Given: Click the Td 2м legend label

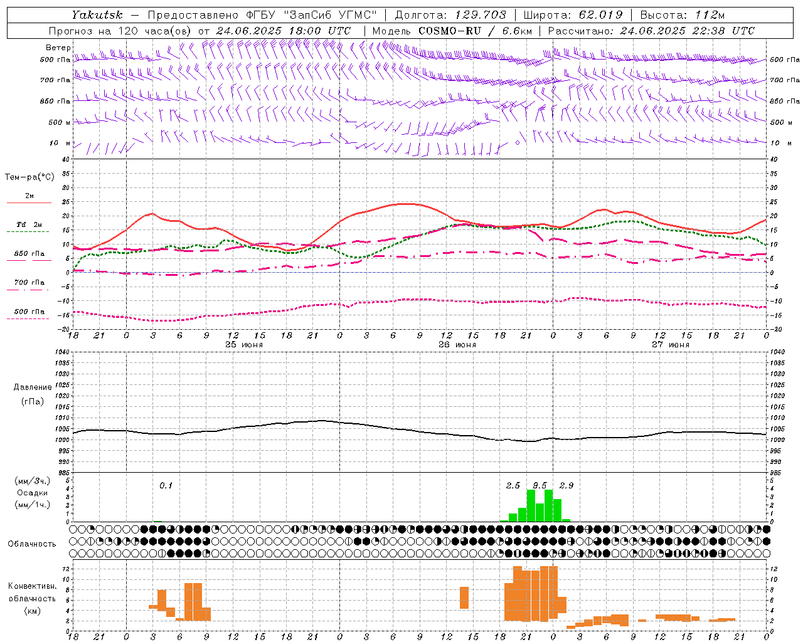Looking at the screenshot, I should [29, 224].
